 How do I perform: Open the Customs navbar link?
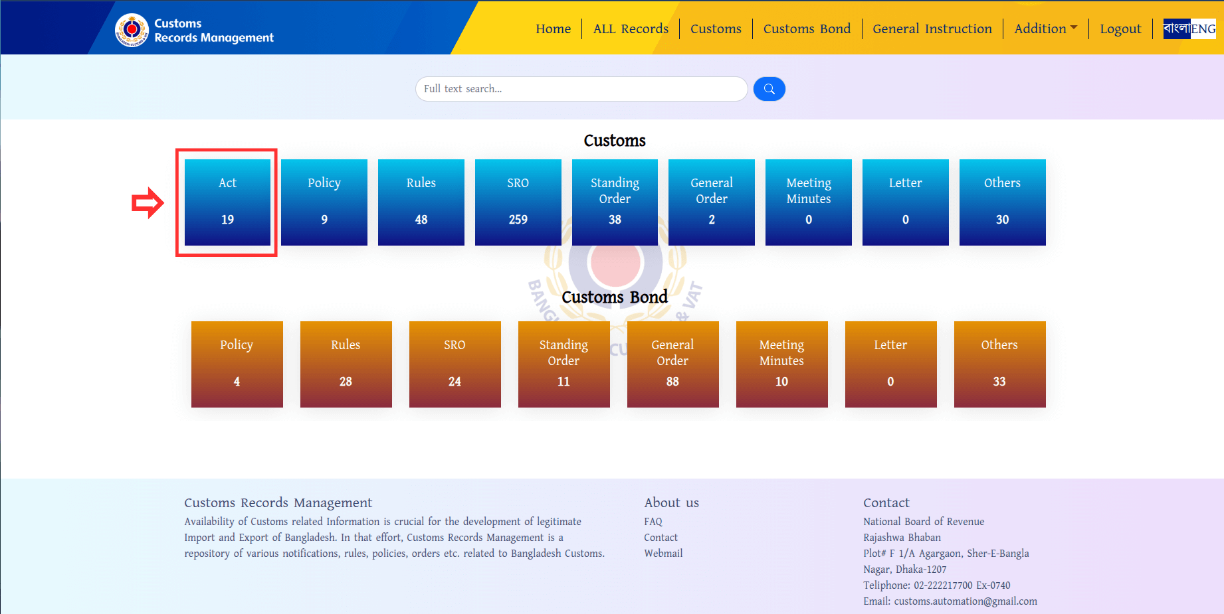(x=716, y=29)
